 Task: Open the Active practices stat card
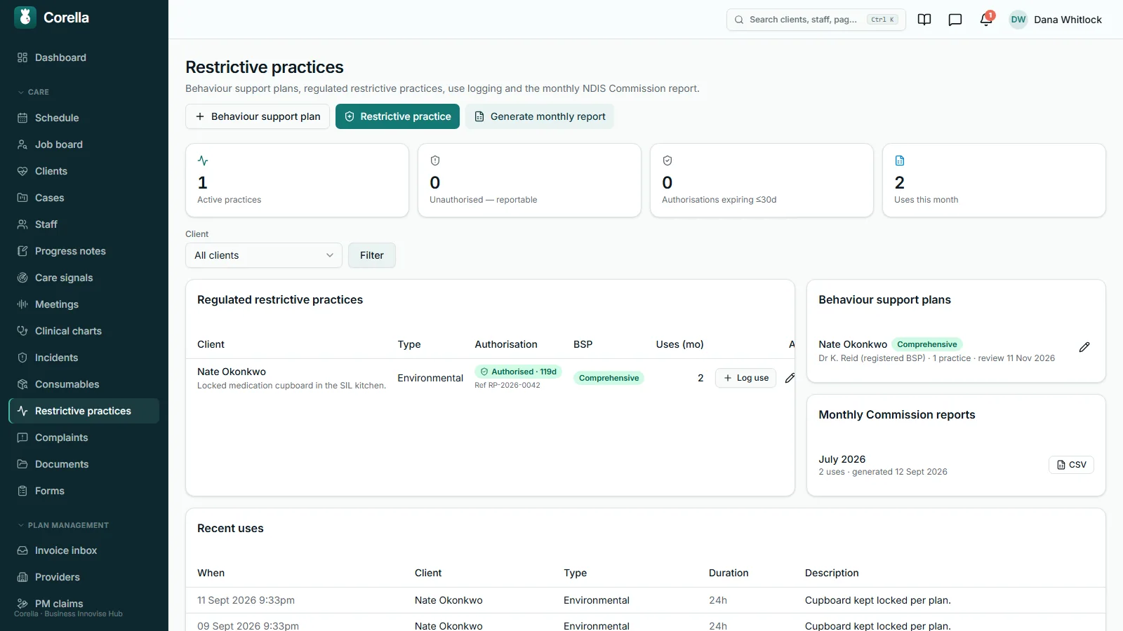tap(297, 180)
